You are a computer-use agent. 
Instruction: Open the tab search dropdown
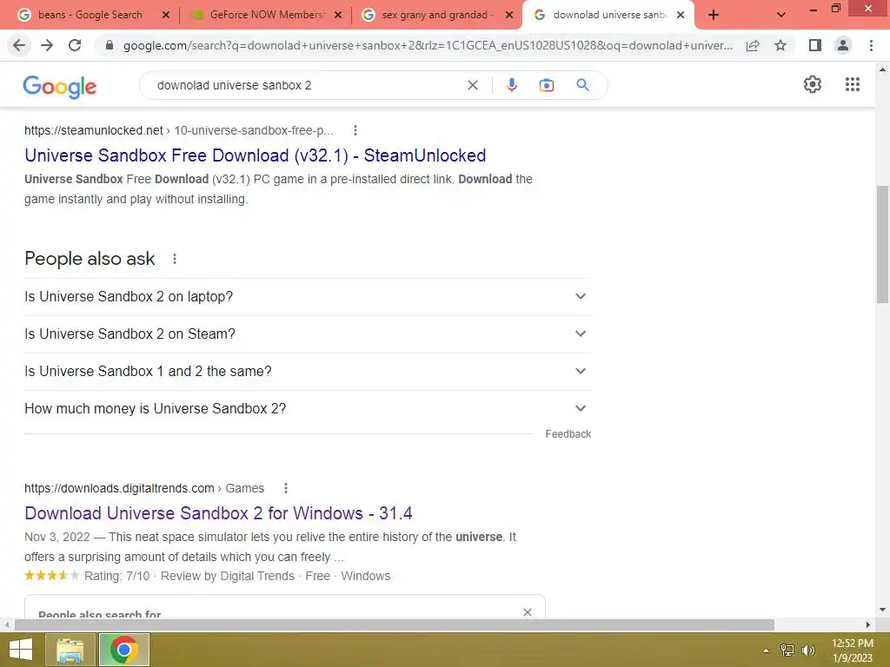(781, 16)
